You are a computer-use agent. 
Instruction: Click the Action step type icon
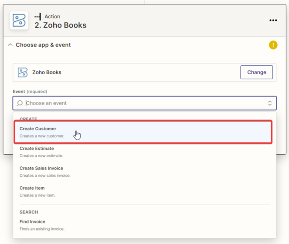click(x=37, y=17)
